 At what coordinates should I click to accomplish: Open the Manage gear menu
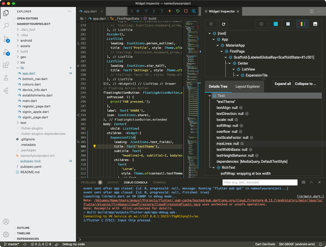coord(6,235)
